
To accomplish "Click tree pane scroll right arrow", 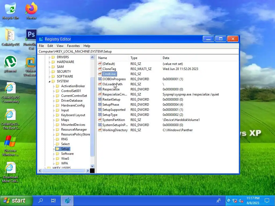I will 87,171.
